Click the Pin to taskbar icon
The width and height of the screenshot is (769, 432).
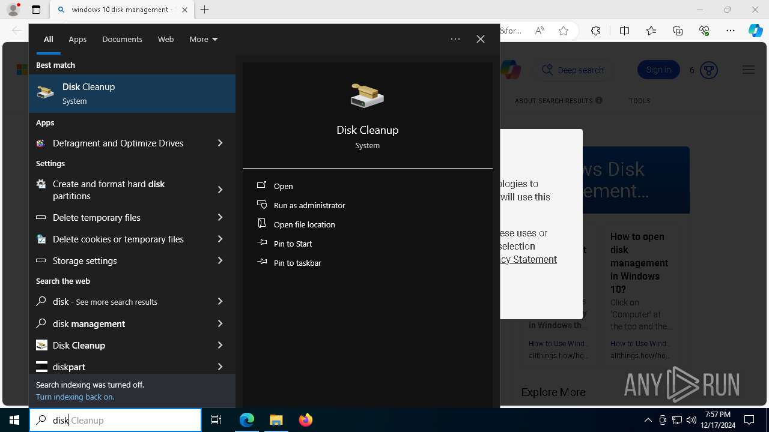point(261,262)
